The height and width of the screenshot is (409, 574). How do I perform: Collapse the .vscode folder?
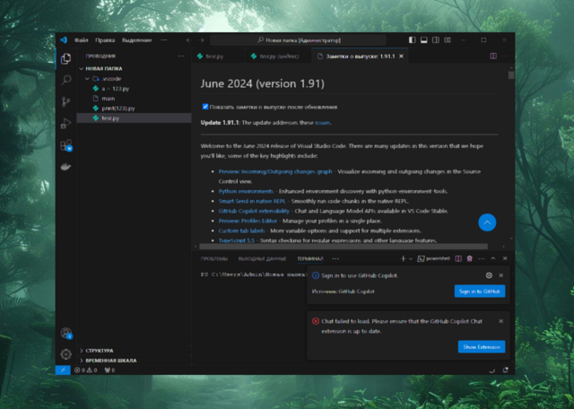pos(134,78)
